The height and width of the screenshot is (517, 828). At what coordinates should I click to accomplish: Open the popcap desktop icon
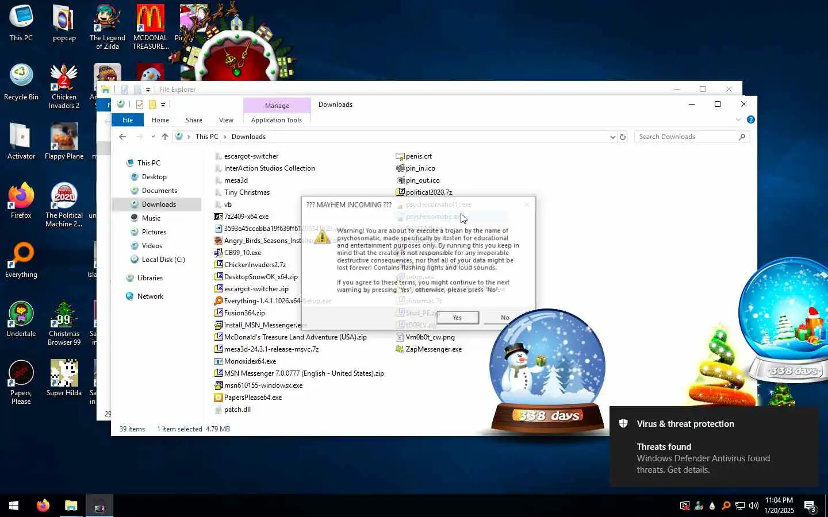click(x=64, y=23)
